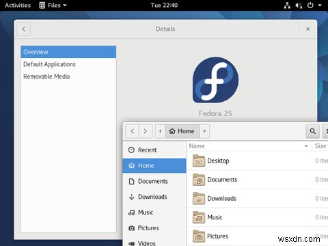This screenshot has height=246, width=328.
Task: Click the Details window title
Action: point(165,29)
